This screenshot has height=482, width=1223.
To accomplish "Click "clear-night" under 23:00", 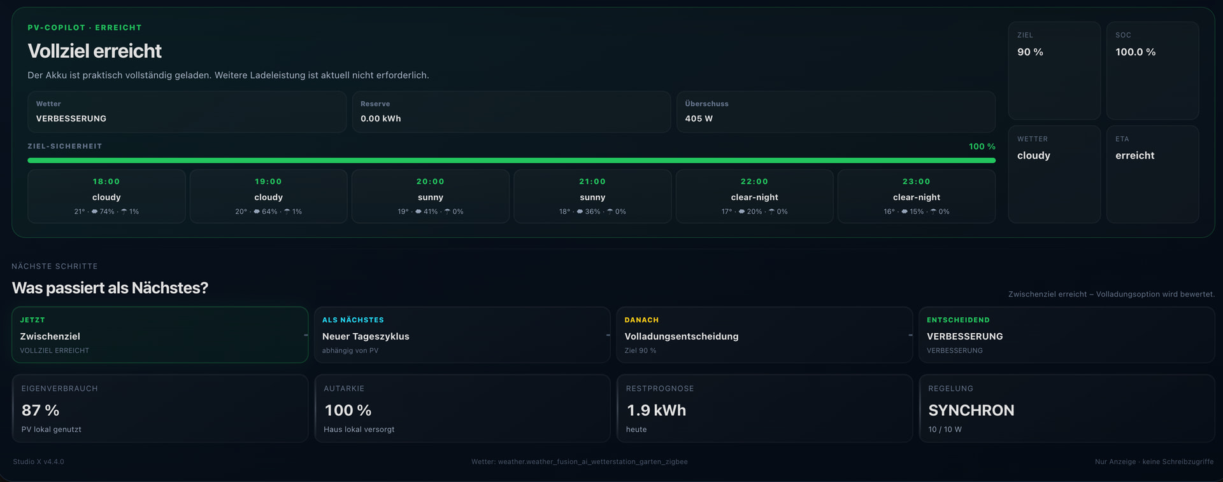I will (917, 198).
